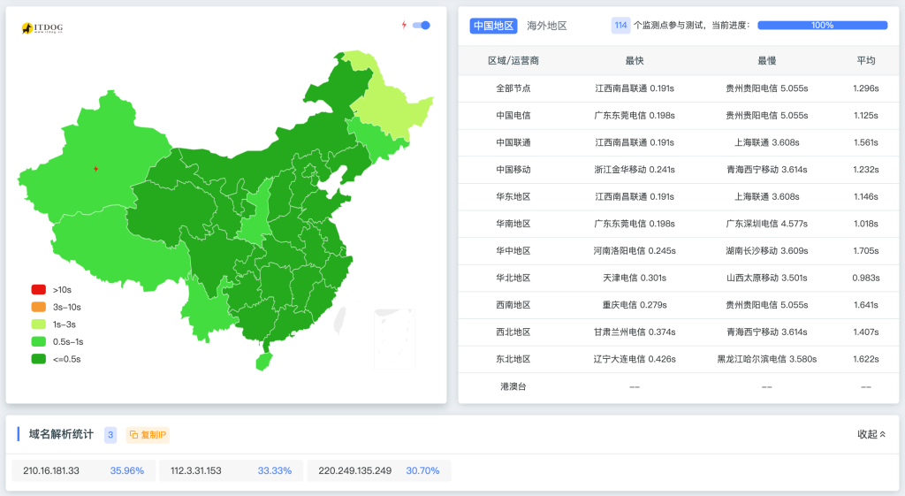
Task: Click the South China Sea inset map
Action: pos(395,339)
